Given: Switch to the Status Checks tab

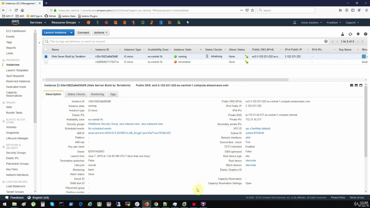Looking at the screenshot, I should click(76, 94).
